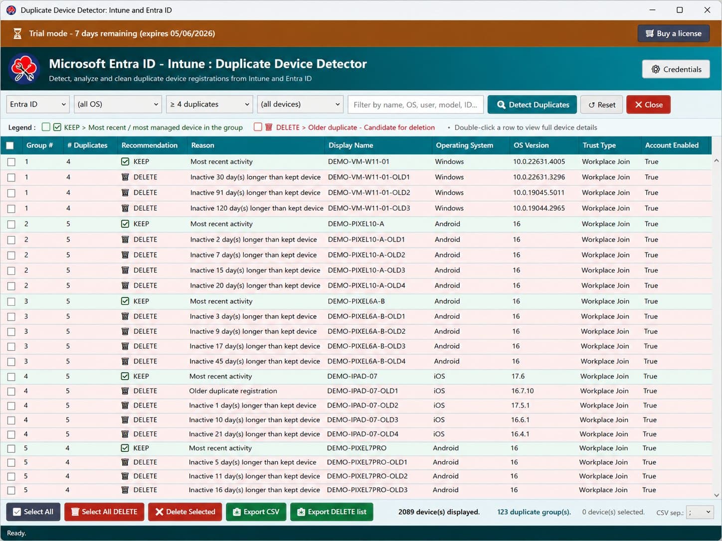Viewport: 722px width, 541px height.
Task: Click the "Older duplicate registration" reason cell
Action: [x=233, y=391]
